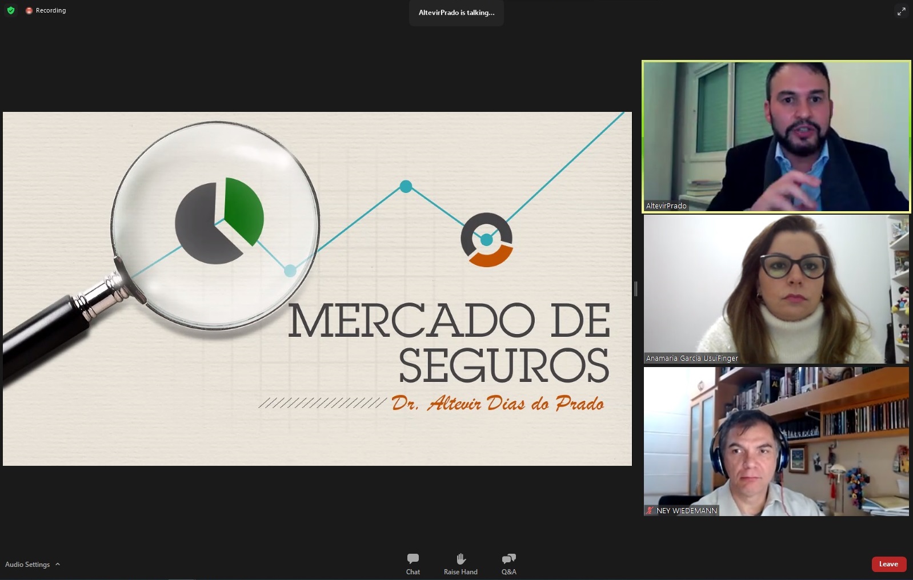913x580 pixels.
Task: Select AltevirPrado's video tile
Action: pyautogui.click(x=776, y=136)
